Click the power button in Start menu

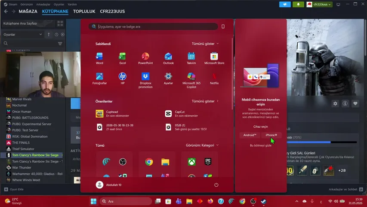click(x=216, y=185)
